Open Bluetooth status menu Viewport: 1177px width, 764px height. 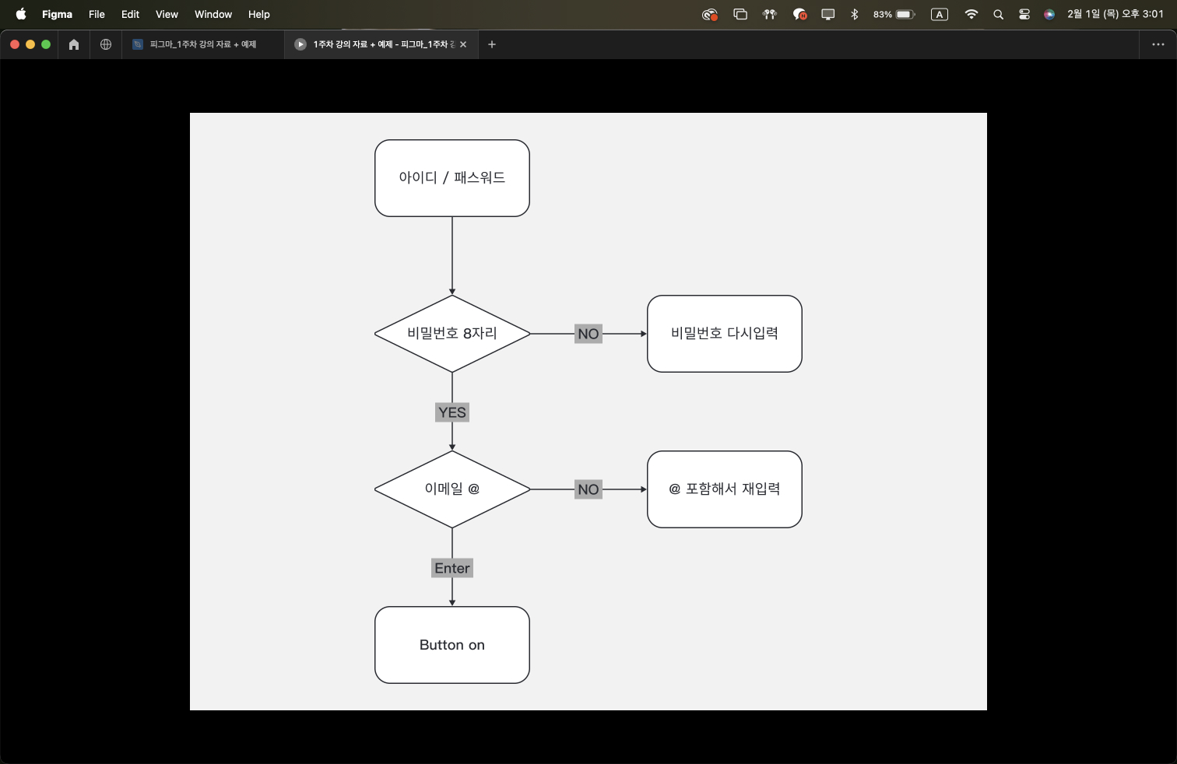coord(855,14)
